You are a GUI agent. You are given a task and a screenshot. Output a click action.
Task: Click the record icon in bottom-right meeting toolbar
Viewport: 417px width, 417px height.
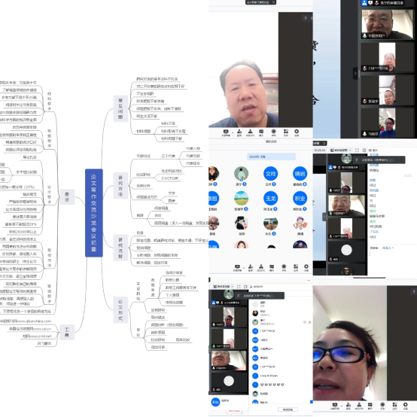tap(382, 404)
